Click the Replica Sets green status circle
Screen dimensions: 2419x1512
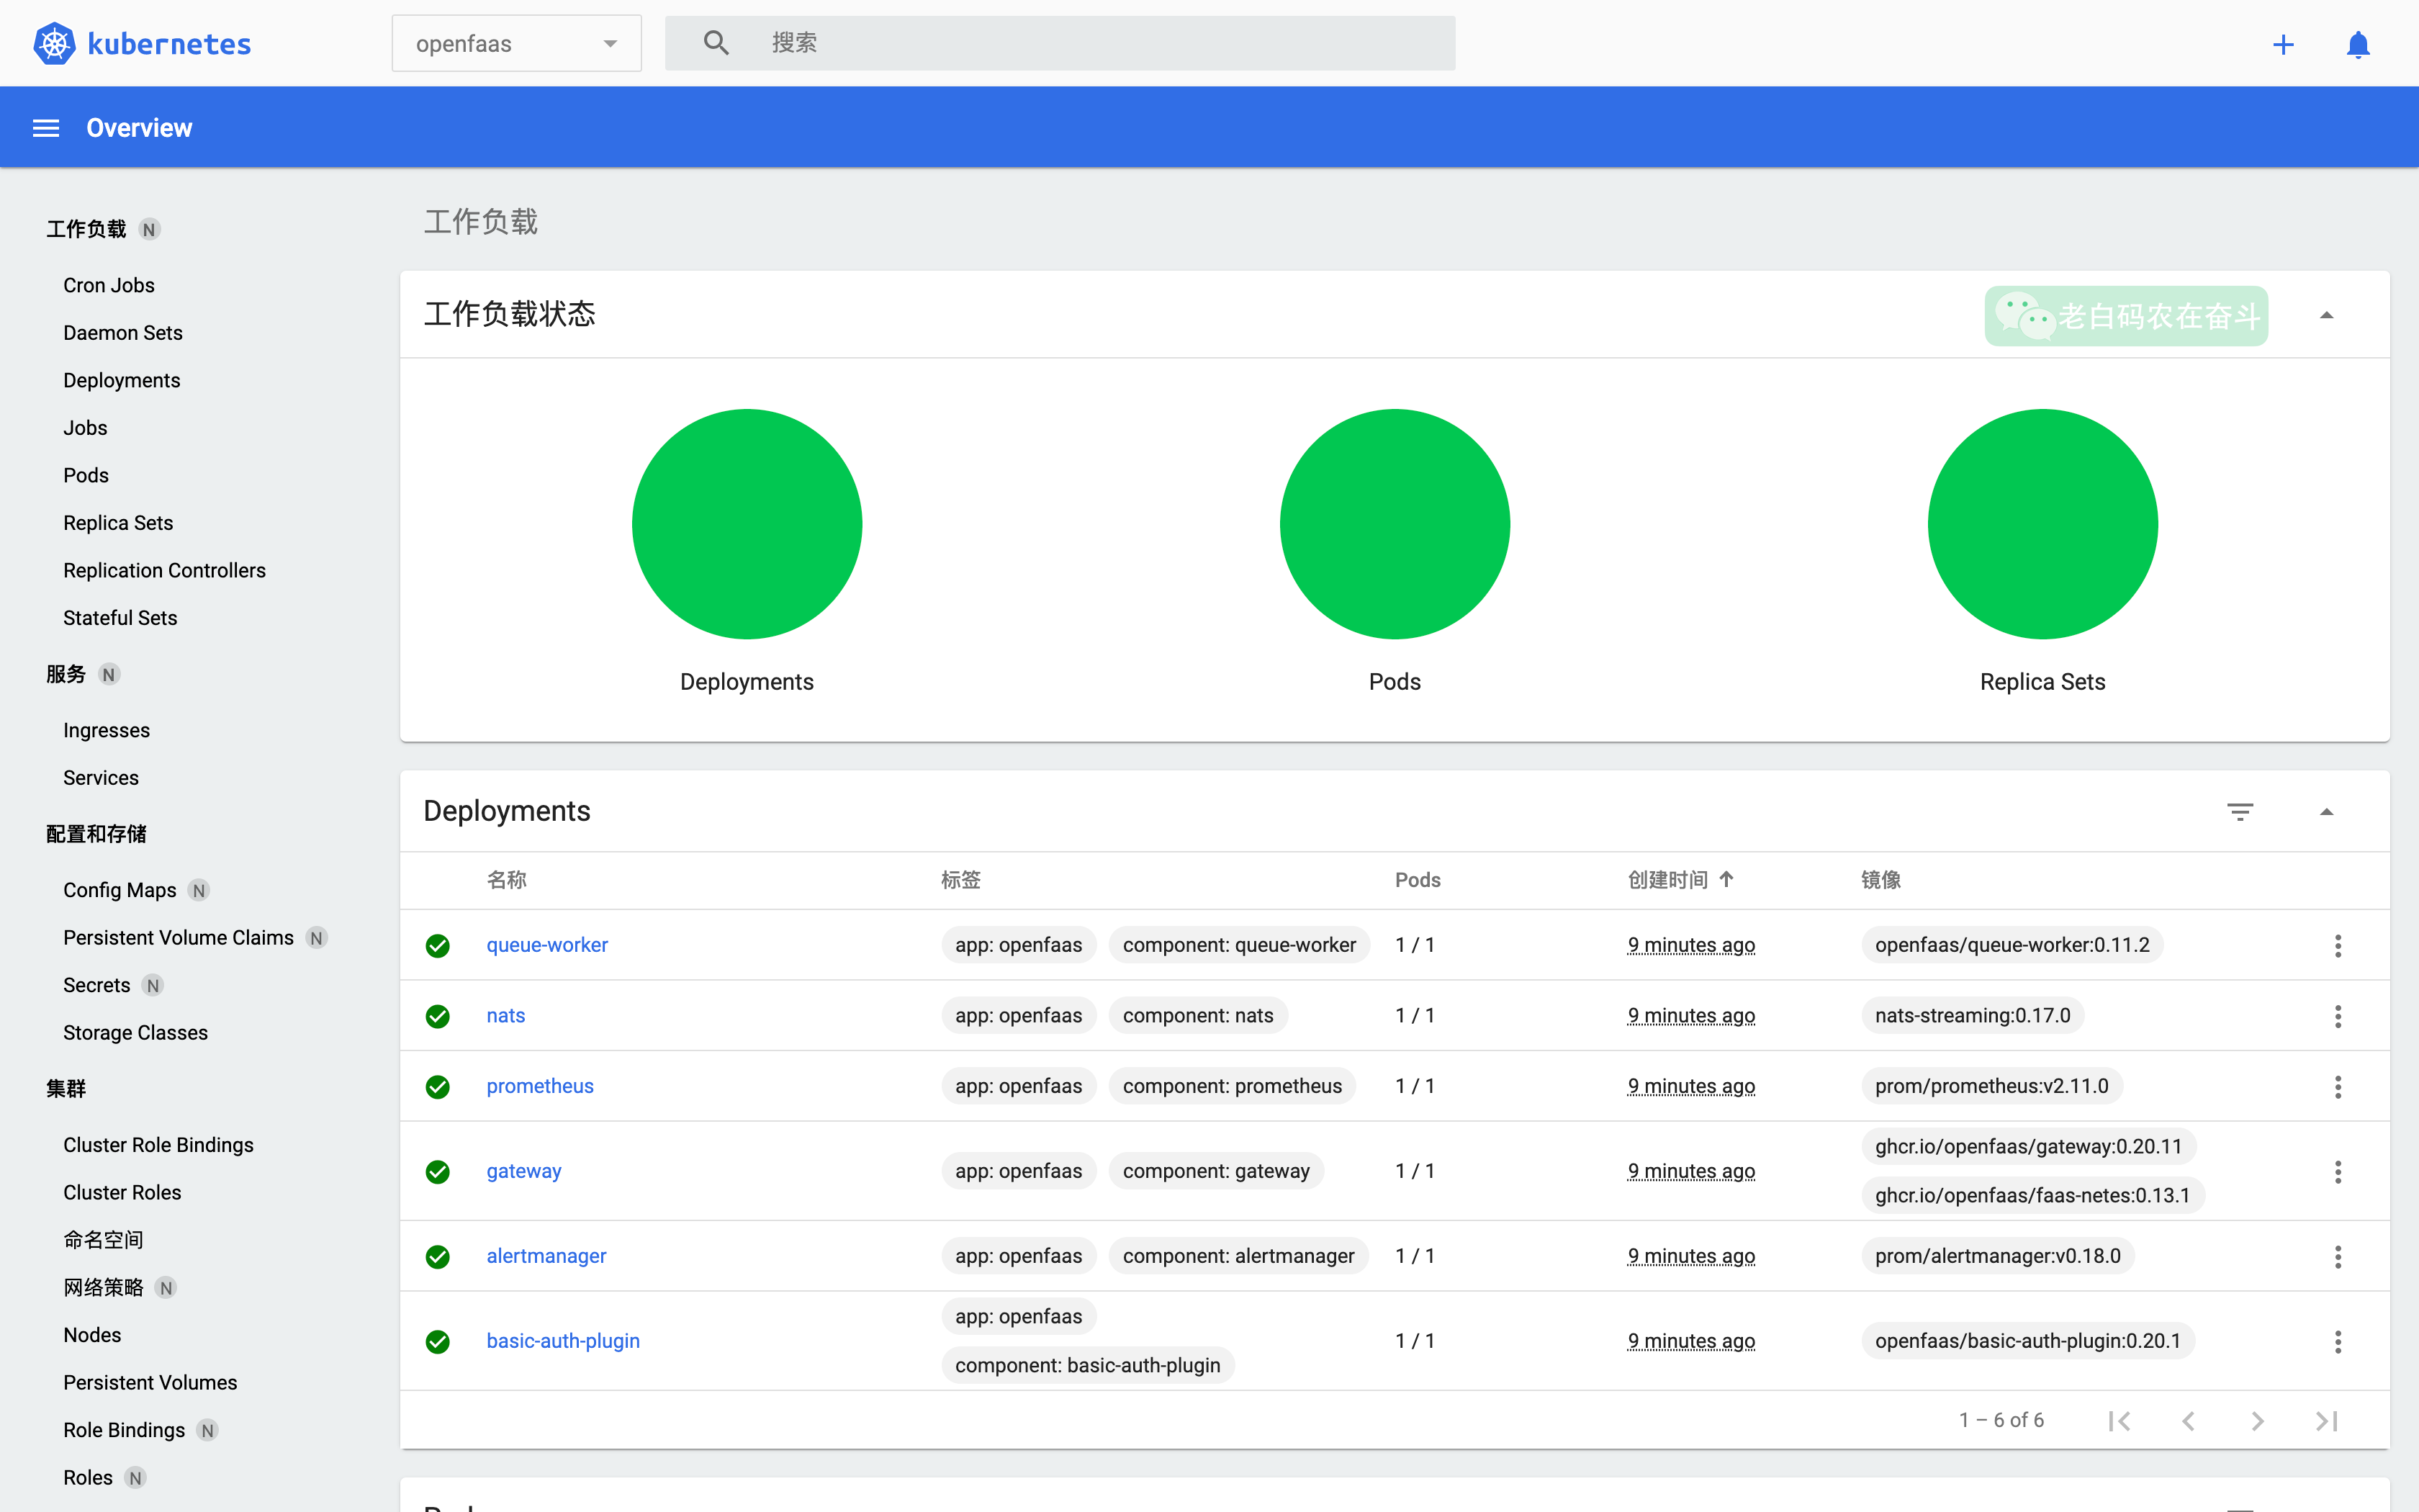pyautogui.click(x=2042, y=524)
